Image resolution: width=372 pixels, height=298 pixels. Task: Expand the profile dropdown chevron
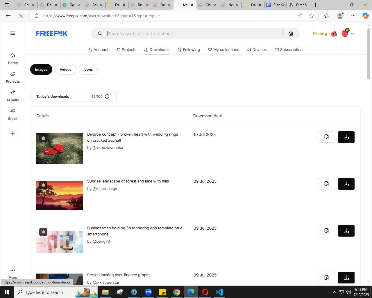(352, 34)
